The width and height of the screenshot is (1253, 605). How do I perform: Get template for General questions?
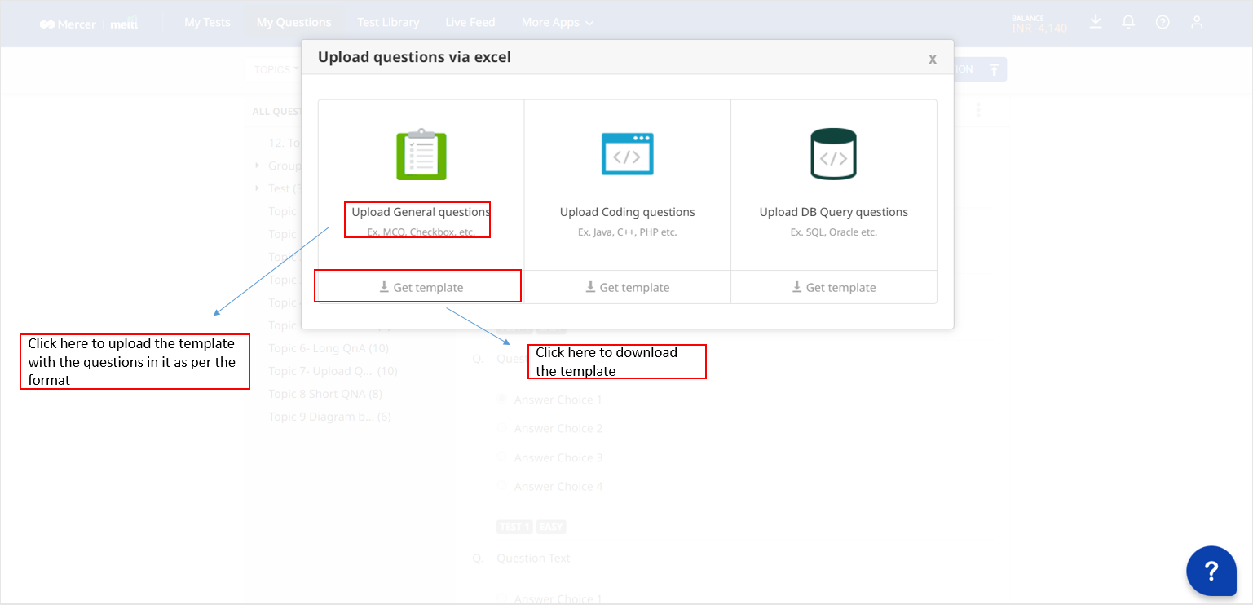(421, 287)
